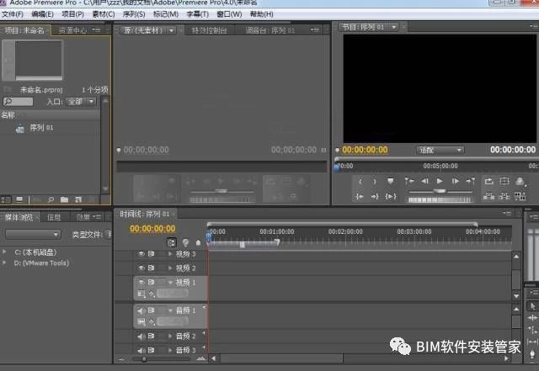Screen dimensions: 539x371
Task: Open the 素材(C) menu
Action: 104,14
